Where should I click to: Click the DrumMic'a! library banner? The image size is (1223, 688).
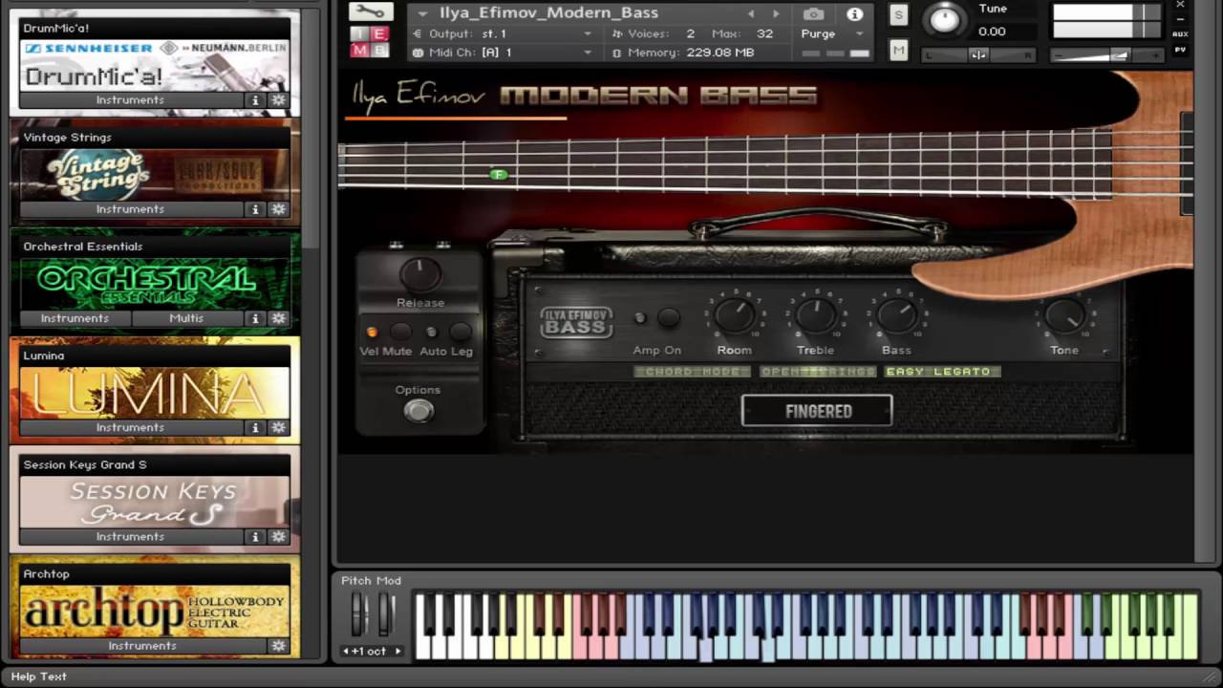click(x=155, y=64)
